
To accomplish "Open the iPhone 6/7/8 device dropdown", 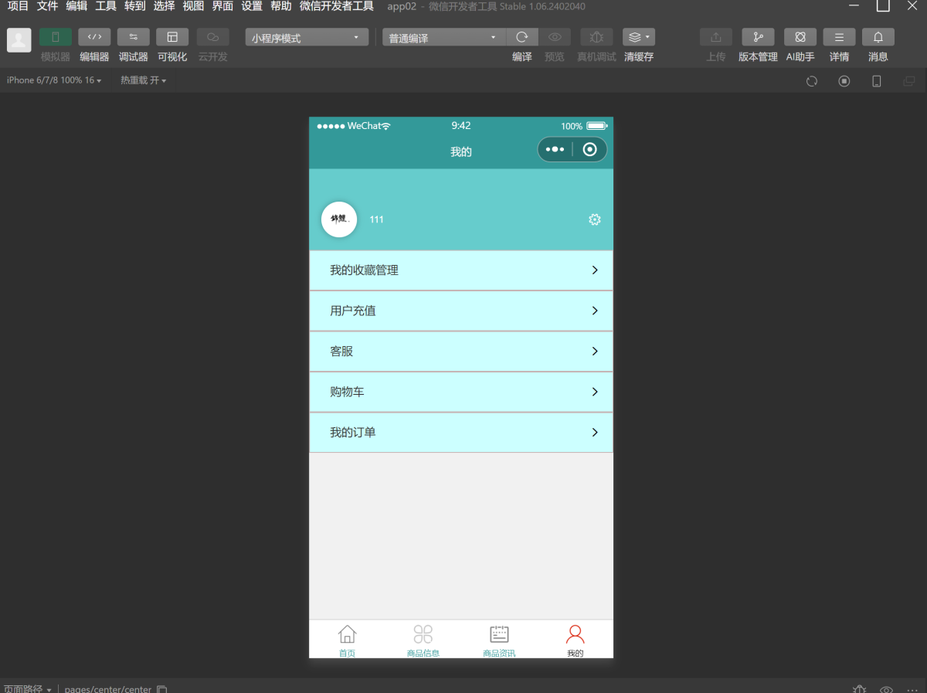I will tap(54, 80).
